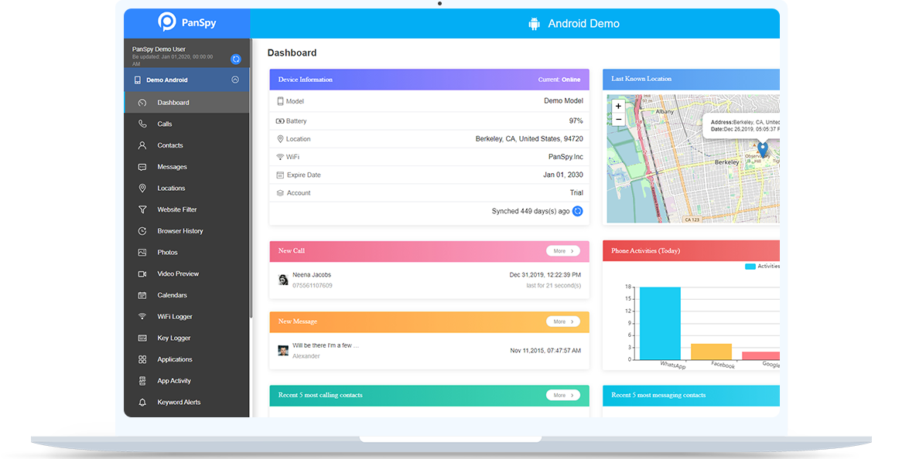Click the Video Preview camera icon
This screenshot has width=909, height=459.
142,274
